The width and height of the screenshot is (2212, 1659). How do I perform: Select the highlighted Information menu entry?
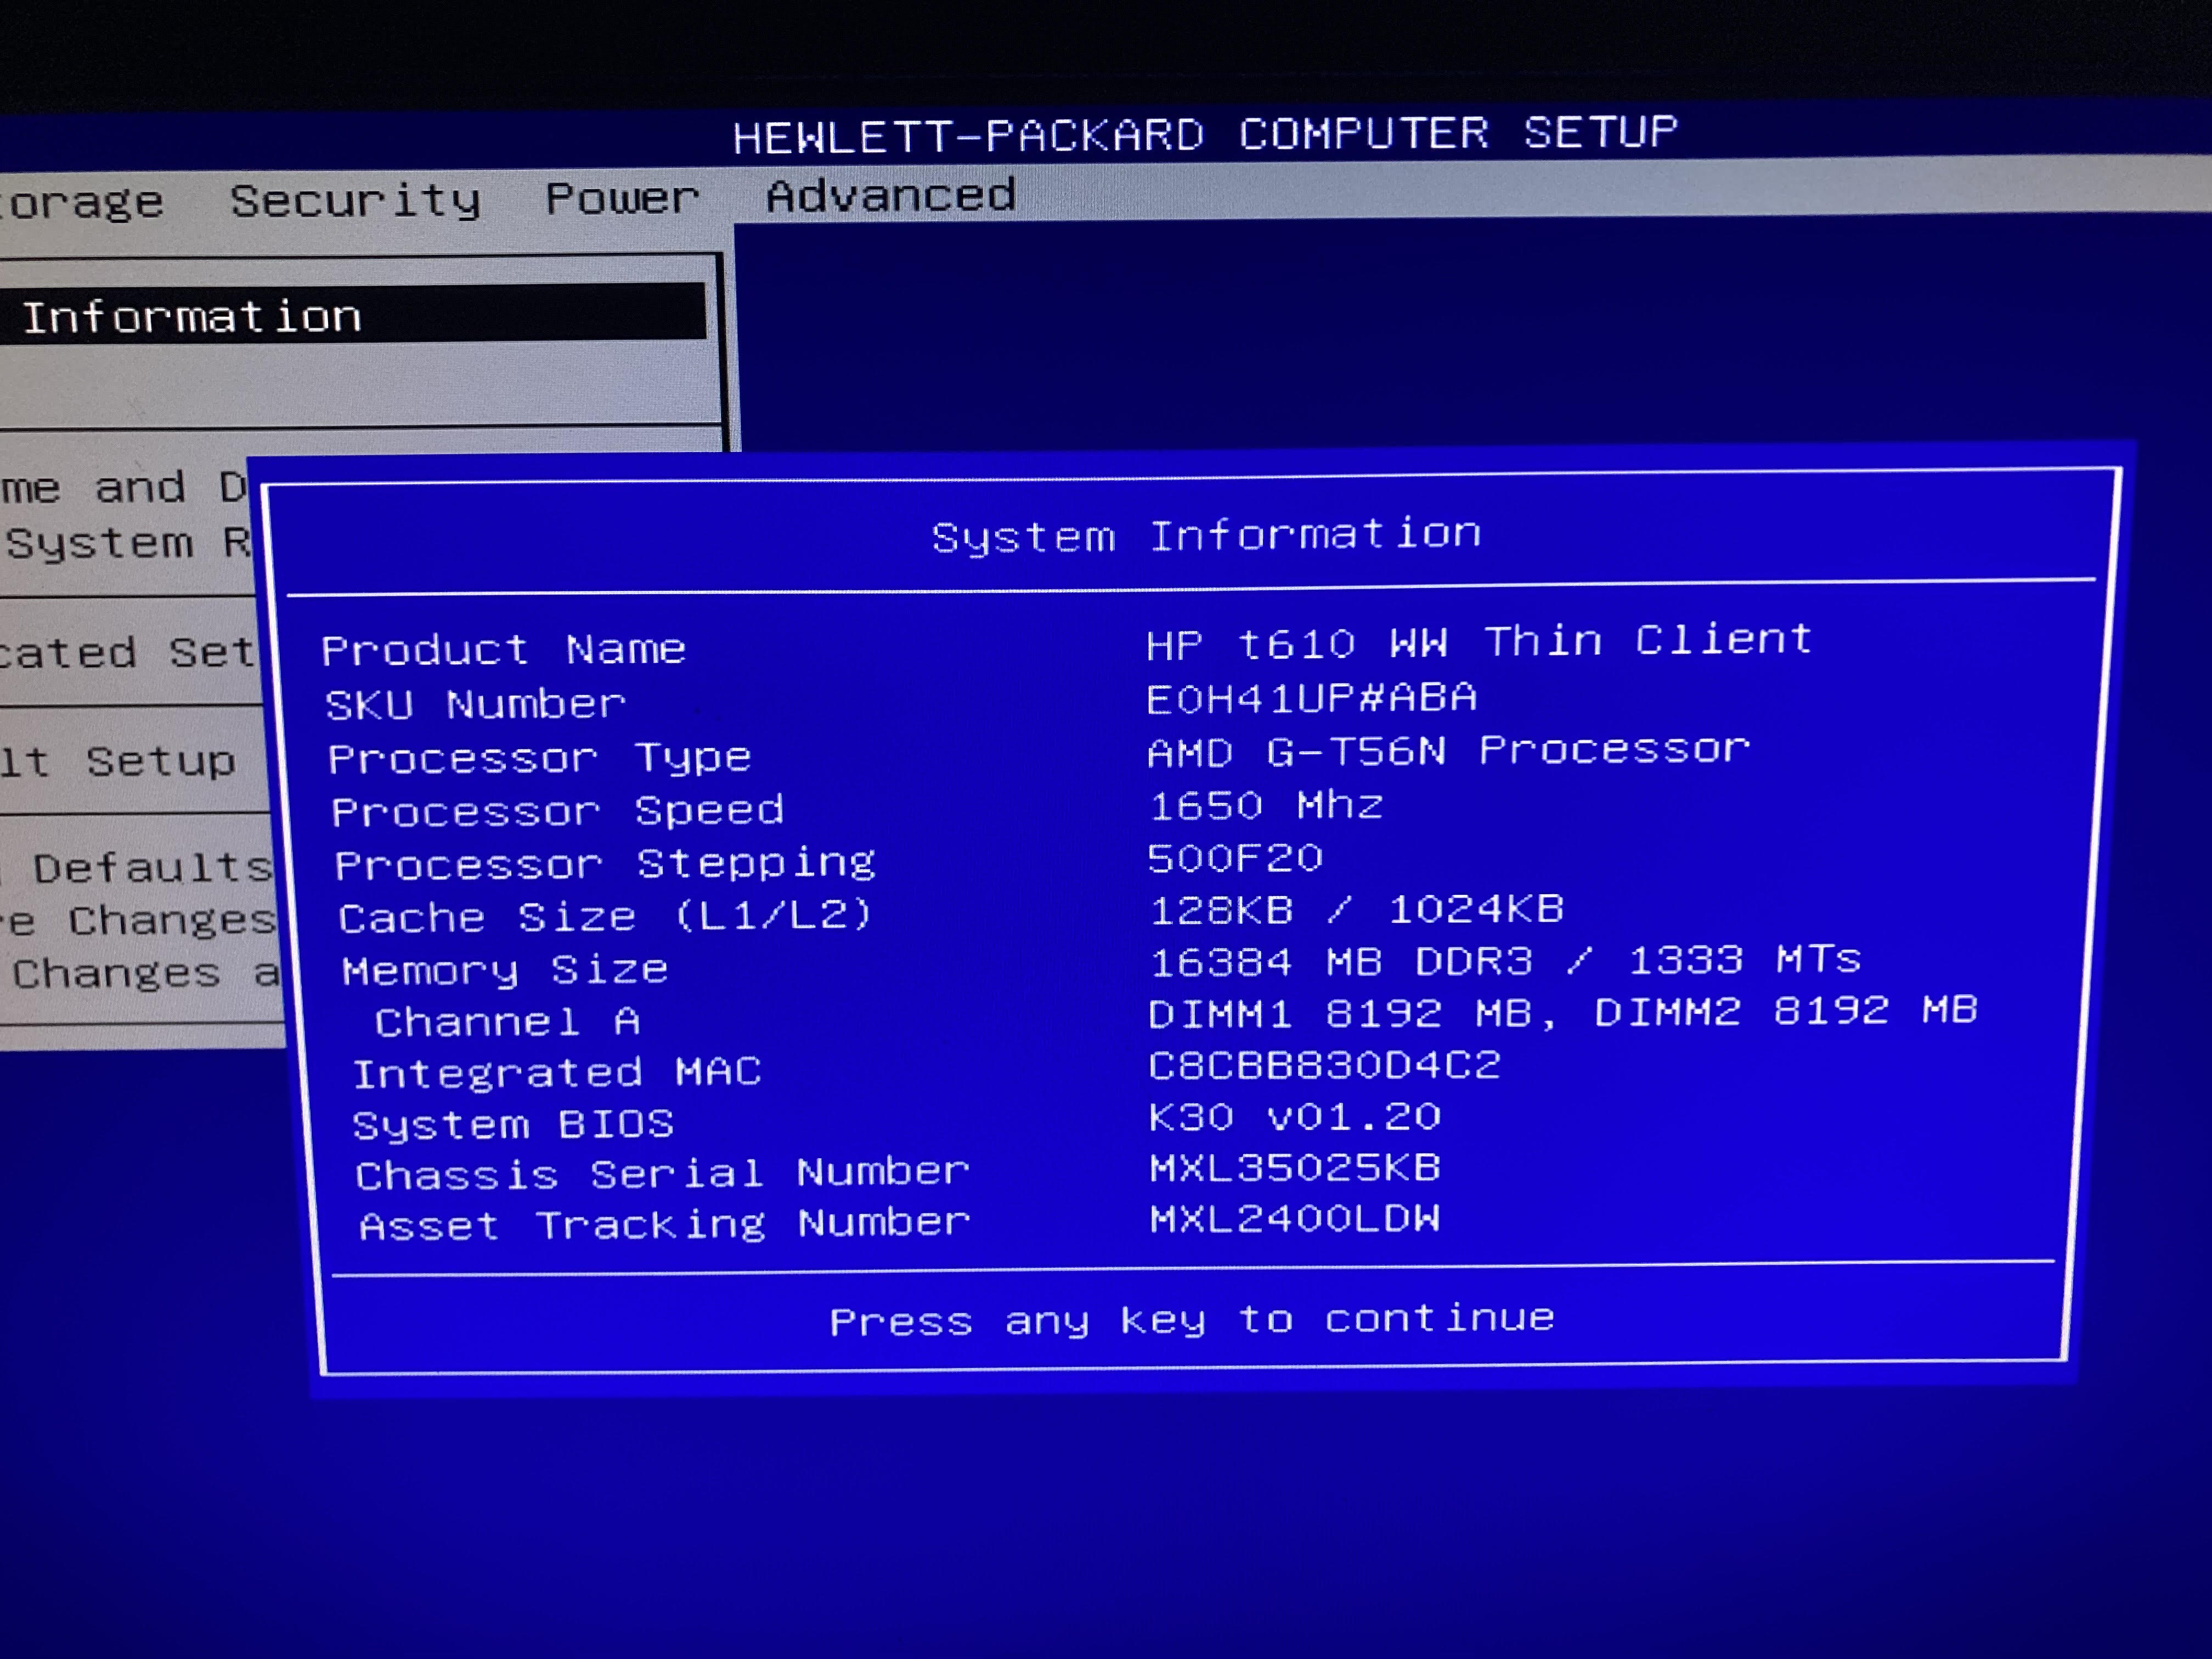(190, 317)
